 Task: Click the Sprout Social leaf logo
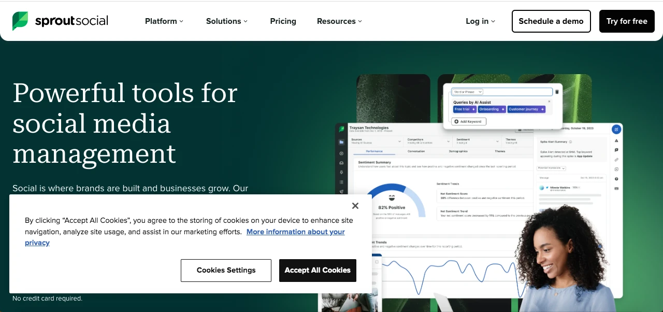click(x=19, y=21)
